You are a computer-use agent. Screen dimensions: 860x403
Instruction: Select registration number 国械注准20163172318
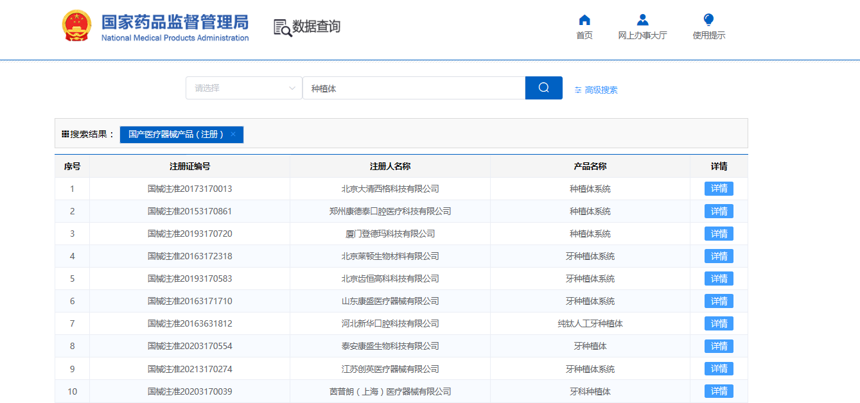coord(189,256)
